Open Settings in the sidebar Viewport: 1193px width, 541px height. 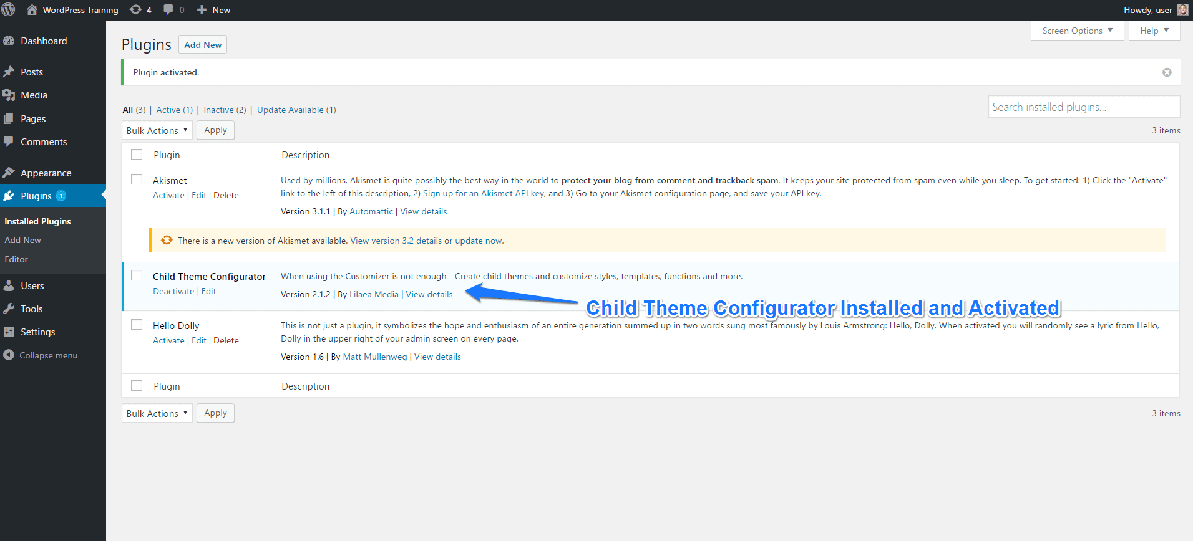pyautogui.click(x=37, y=332)
